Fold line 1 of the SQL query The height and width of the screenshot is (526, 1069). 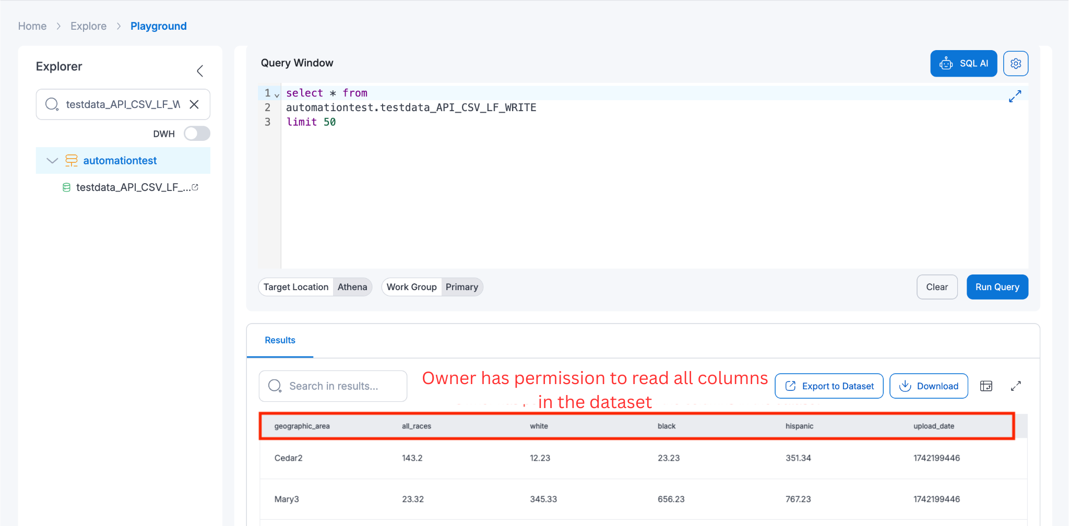point(277,94)
